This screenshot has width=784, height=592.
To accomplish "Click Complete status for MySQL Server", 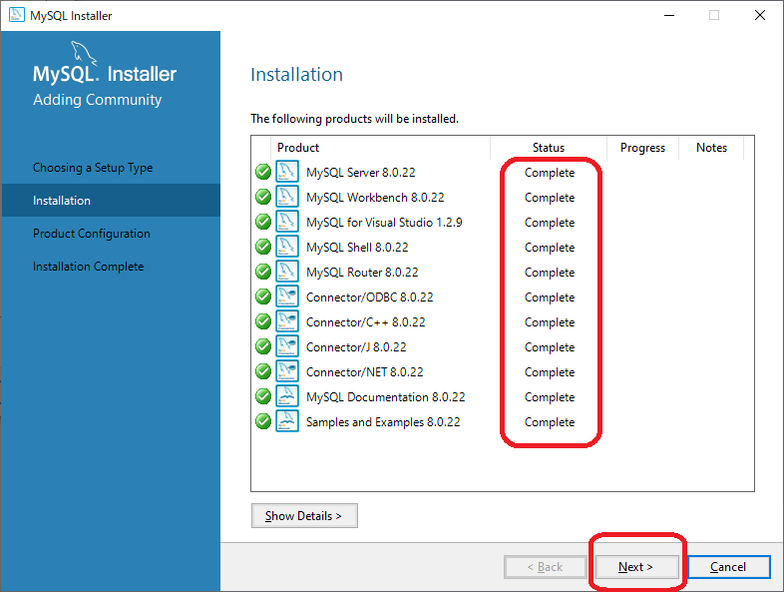I will click(x=550, y=173).
